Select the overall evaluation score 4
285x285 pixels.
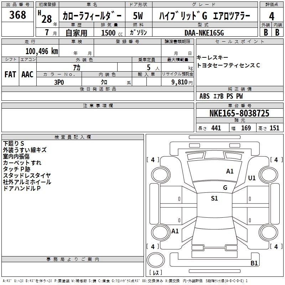[x=271, y=16]
